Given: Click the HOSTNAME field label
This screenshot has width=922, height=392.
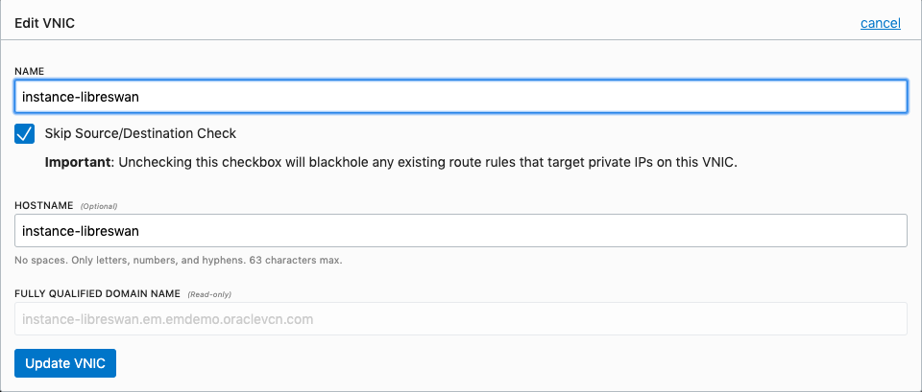Looking at the screenshot, I should [x=43, y=205].
